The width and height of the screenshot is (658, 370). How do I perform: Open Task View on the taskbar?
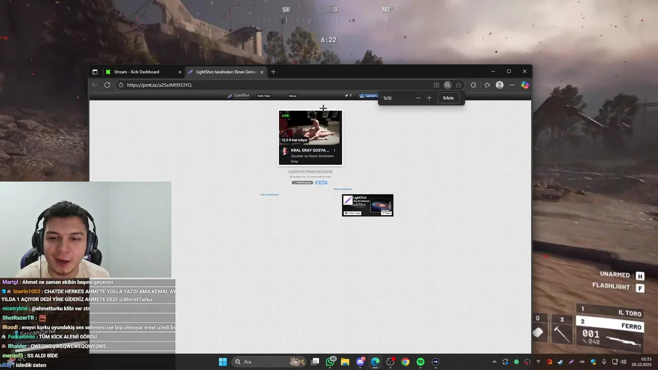315,362
